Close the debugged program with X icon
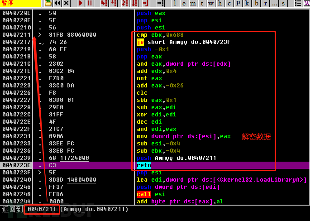The image size is (310, 221). [x=67, y=3]
